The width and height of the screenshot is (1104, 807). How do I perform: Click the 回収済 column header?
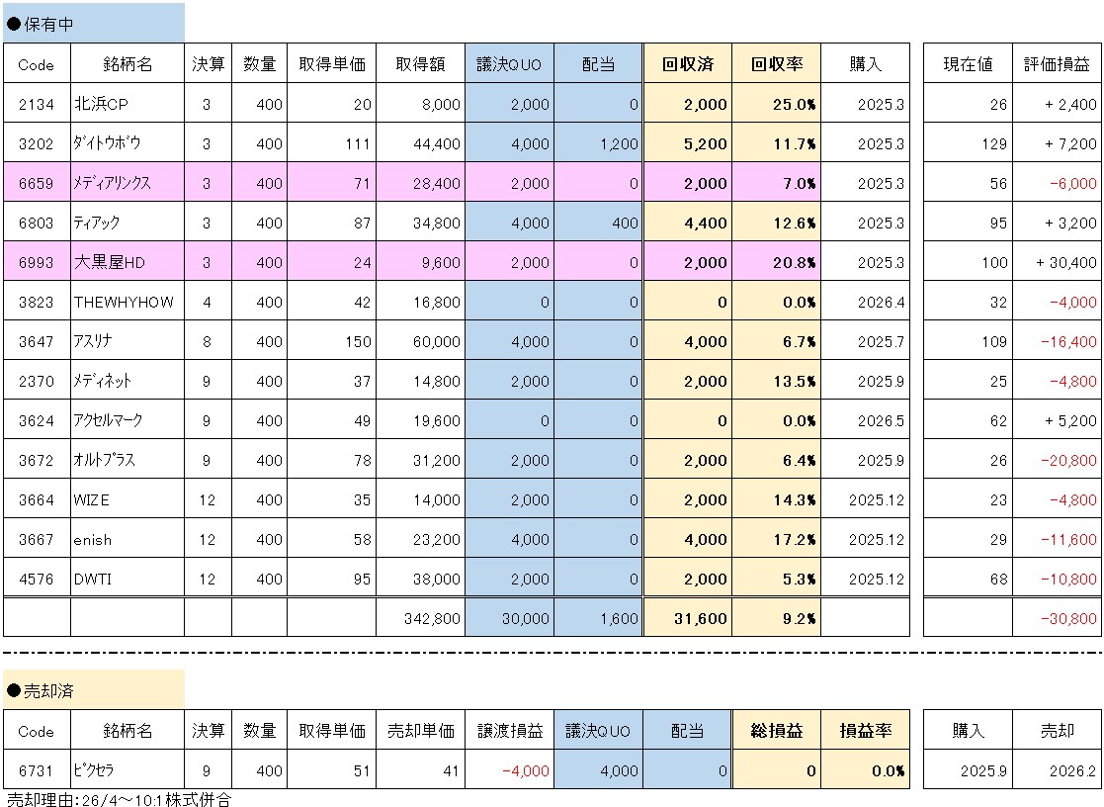point(687,64)
